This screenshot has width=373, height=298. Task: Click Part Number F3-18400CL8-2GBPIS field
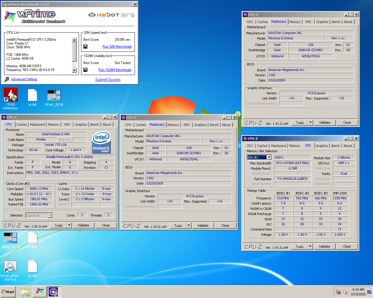(292, 179)
